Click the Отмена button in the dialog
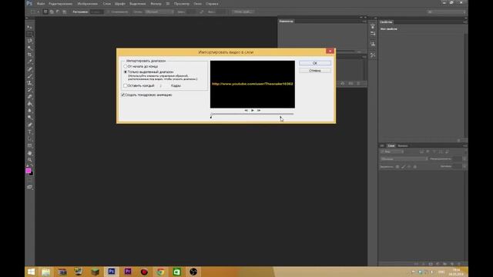This screenshot has width=493, height=277. (x=315, y=71)
